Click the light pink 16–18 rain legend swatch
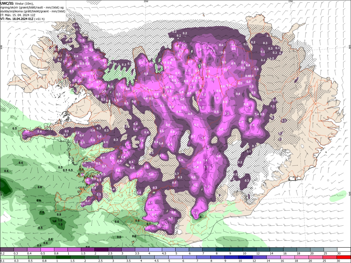The image size is (351, 263). click(x=288, y=257)
